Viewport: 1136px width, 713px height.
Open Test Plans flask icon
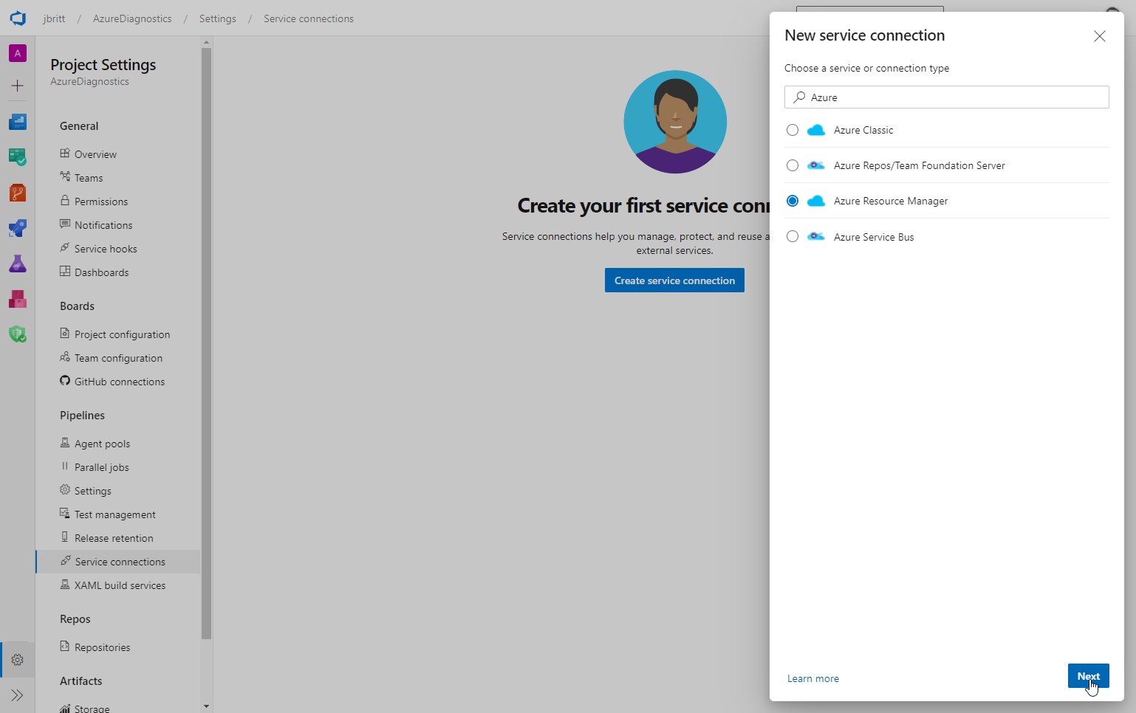coord(18,263)
